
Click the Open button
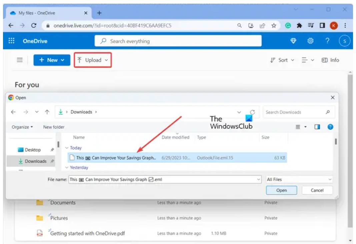coord(282,190)
